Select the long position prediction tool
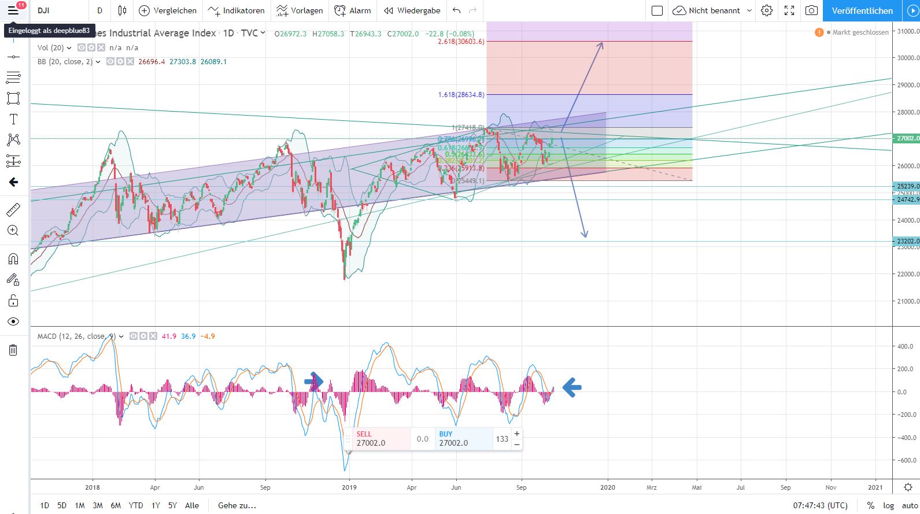 13,161
